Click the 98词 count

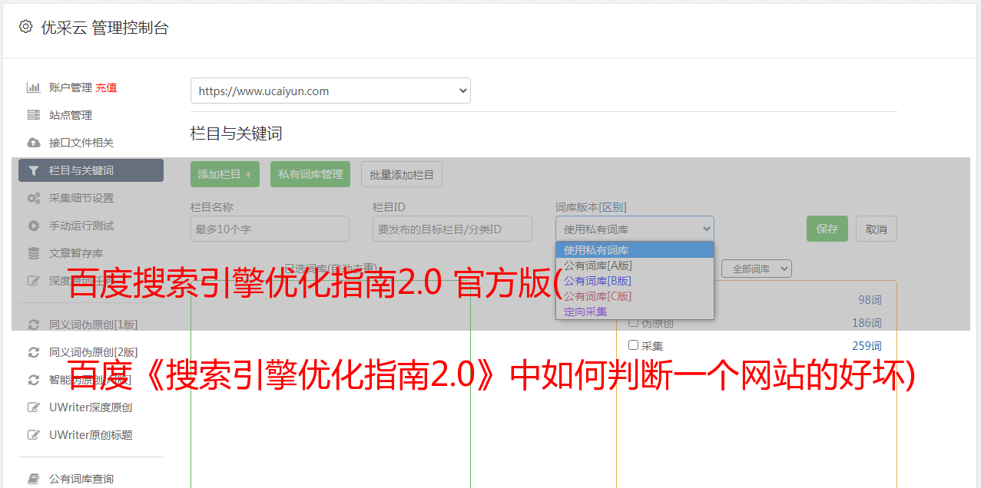tap(870, 300)
